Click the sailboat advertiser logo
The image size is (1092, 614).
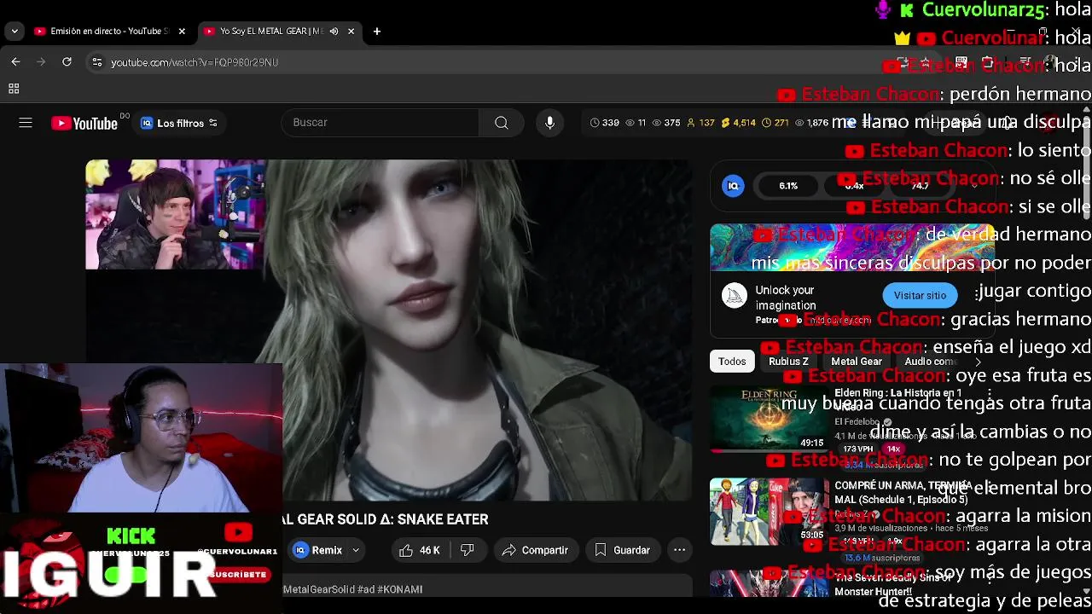(734, 295)
